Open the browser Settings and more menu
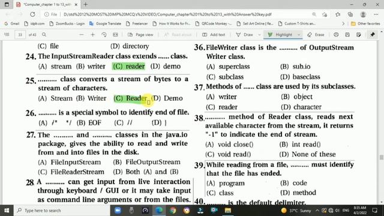Image resolution: width=384 pixels, height=216 pixels. point(376,14)
